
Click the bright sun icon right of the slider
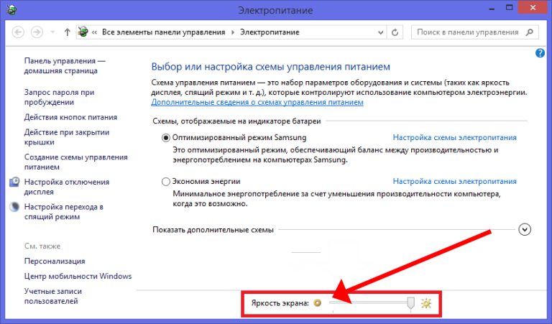pyautogui.click(x=426, y=303)
